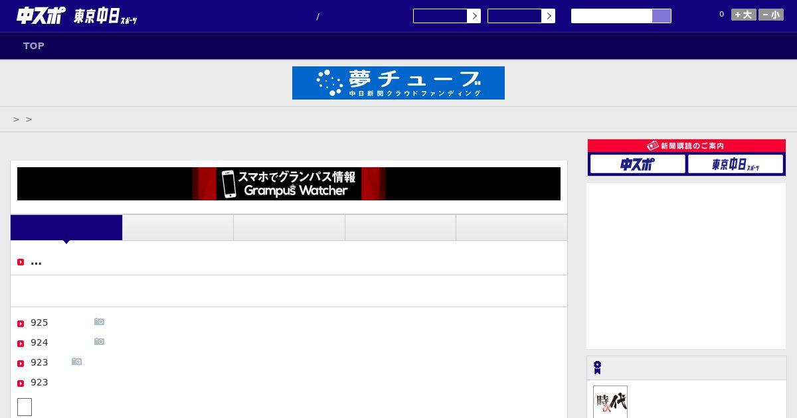Viewport: 797px width, 418px height.
Task: Open the 924 article entry
Action: point(39,342)
